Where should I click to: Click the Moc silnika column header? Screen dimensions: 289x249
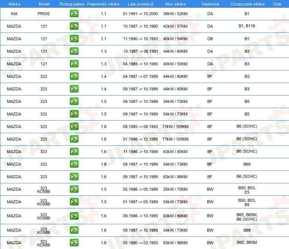coord(176,4)
